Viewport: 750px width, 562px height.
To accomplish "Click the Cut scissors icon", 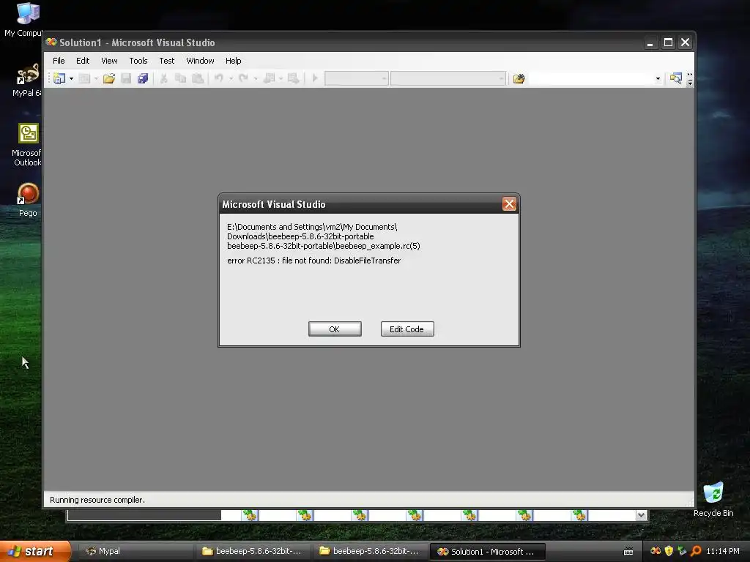I will (163, 78).
